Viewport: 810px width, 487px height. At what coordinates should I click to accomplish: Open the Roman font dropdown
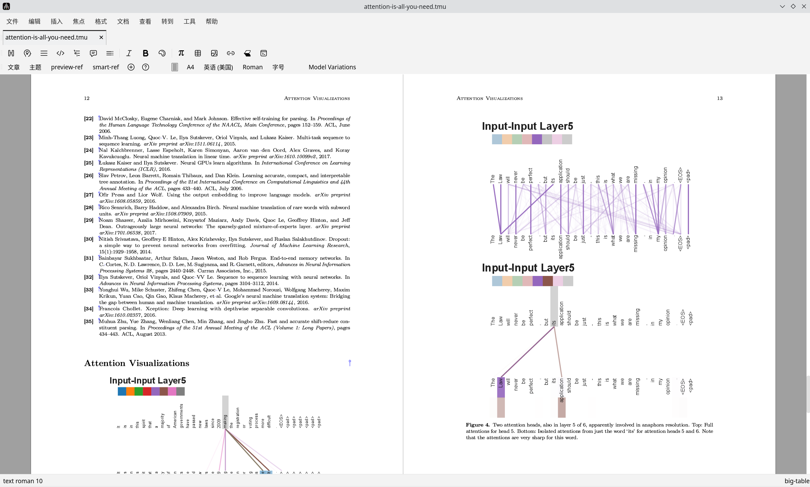tap(252, 67)
